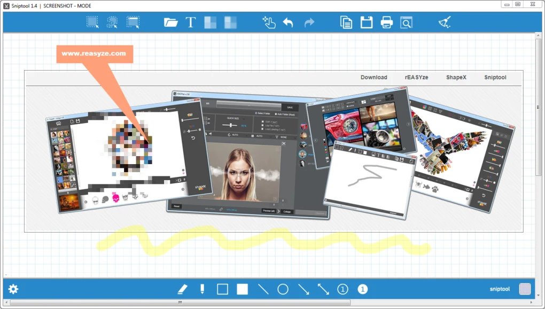The width and height of the screenshot is (545, 309).
Task: Undo the last annotation
Action: point(289,22)
